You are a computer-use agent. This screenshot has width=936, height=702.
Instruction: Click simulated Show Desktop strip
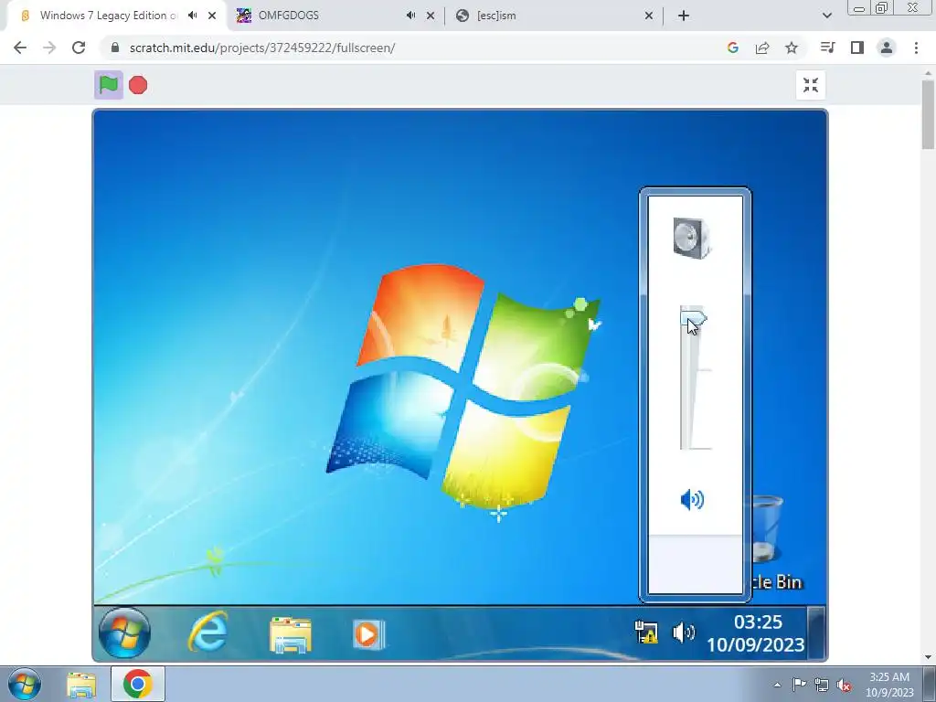coord(816,633)
